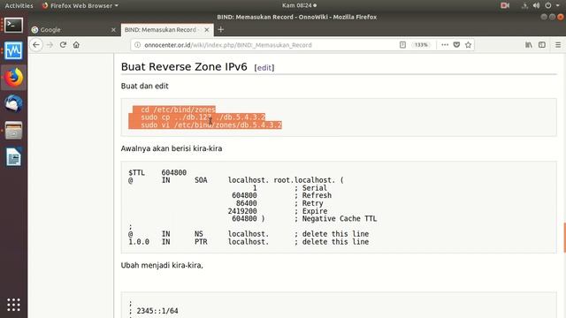This screenshot has width=566, height=318.
Task: Click the 1.0.0 PTR localhost. record line
Action: tap(249, 242)
